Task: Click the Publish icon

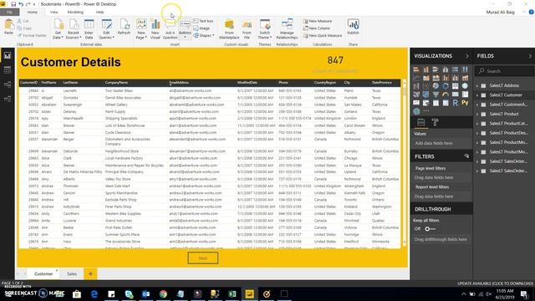Action: pyautogui.click(x=353, y=27)
